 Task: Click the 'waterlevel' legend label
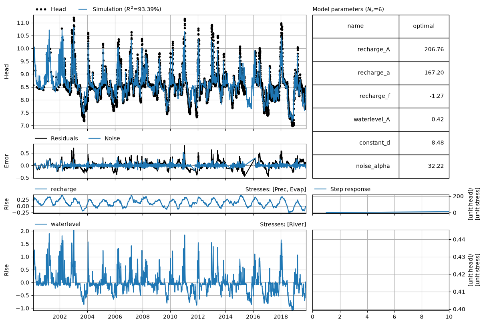[66, 224]
